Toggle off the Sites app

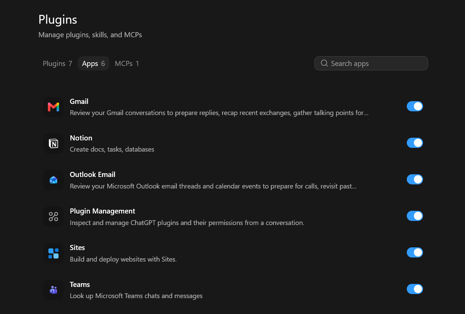[x=415, y=252]
